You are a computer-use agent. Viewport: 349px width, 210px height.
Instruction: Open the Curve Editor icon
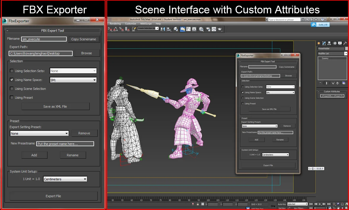pyautogui.click(x=188, y=29)
